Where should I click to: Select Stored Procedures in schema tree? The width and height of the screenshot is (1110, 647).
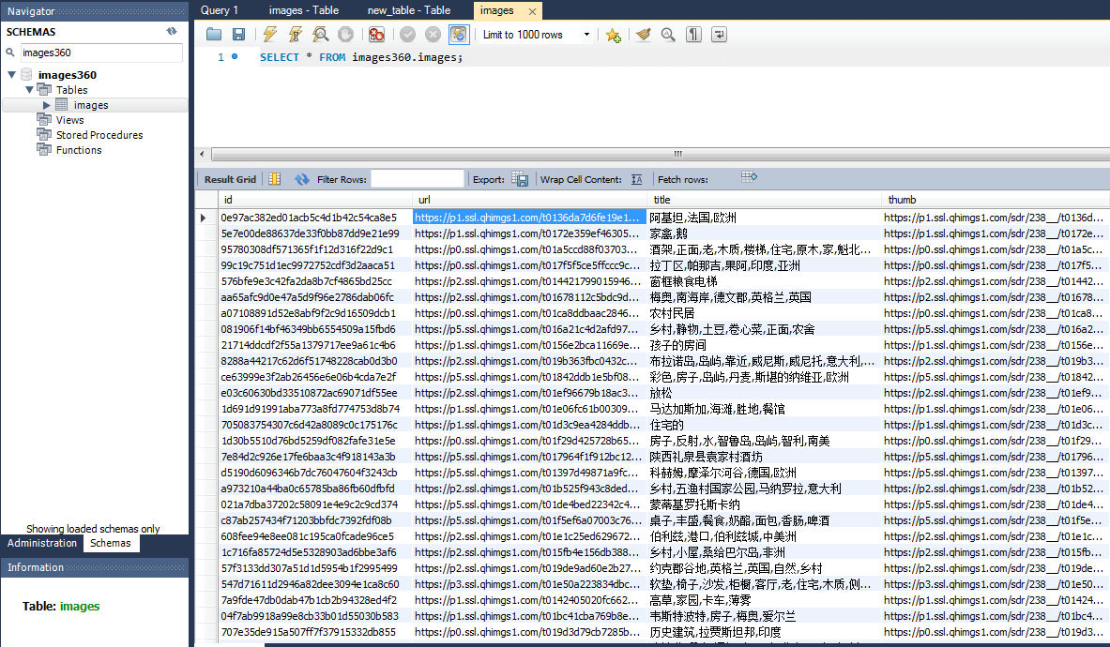(99, 135)
